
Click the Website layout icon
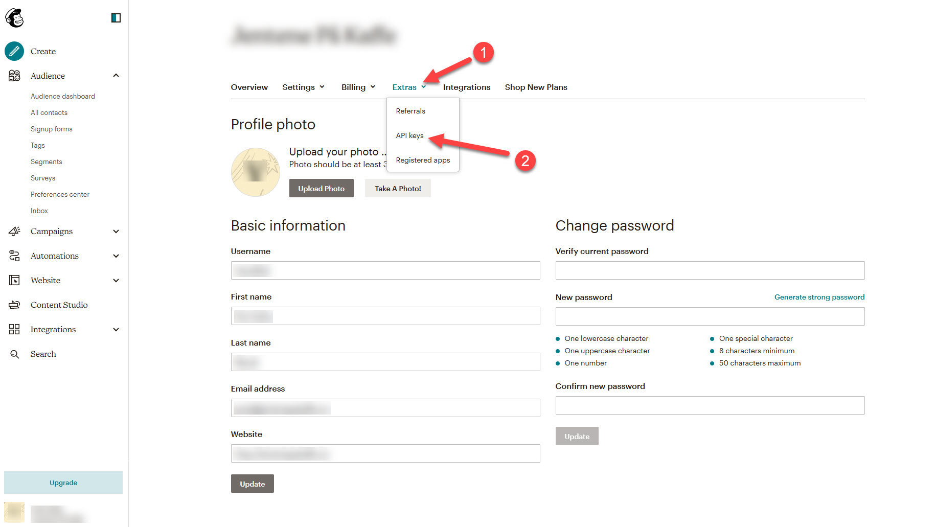pyautogui.click(x=14, y=280)
